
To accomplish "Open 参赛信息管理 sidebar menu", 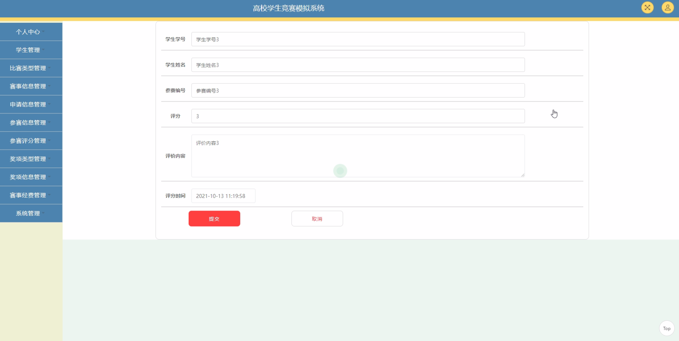I will 31,122.
